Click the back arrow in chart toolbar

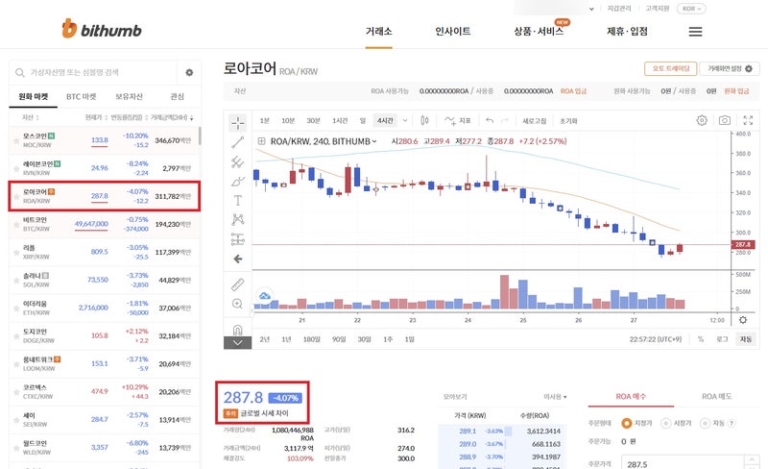point(237,259)
